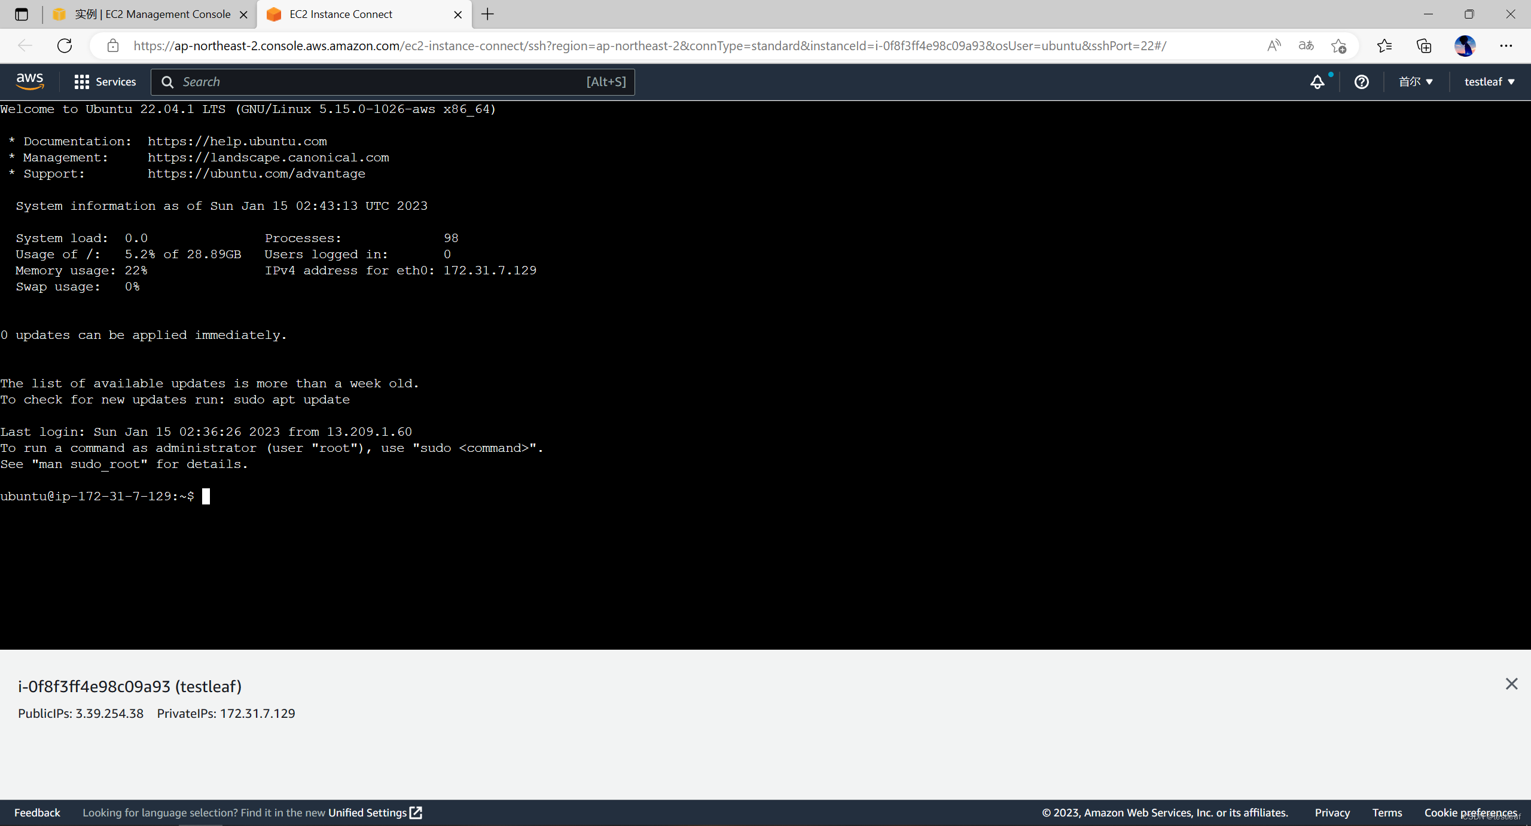The width and height of the screenshot is (1531, 826).
Task: Open the notifications bell
Action: pyautogui.click(x=1317, y=82)
